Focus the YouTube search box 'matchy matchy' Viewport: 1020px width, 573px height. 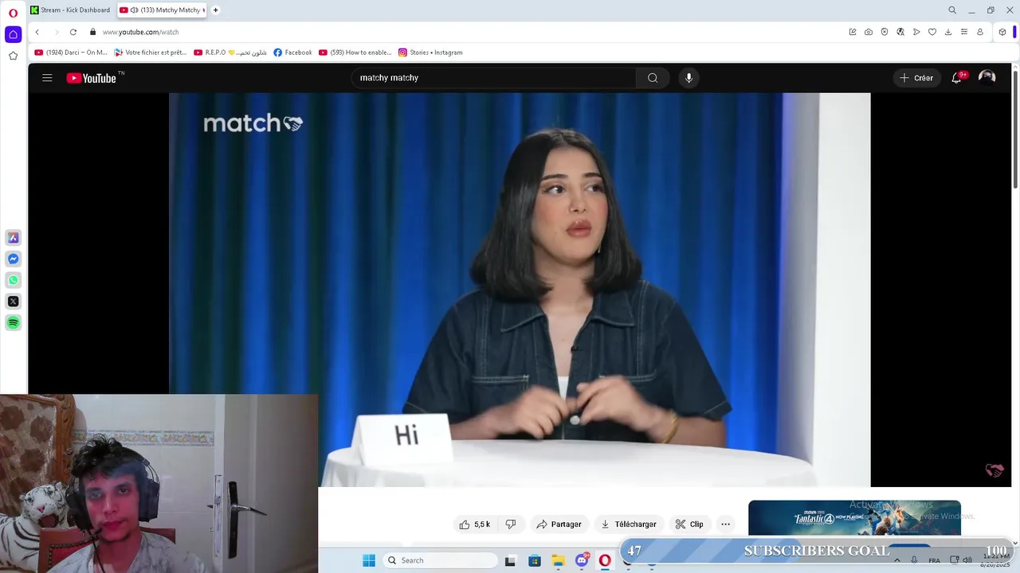tap(494, 78)
